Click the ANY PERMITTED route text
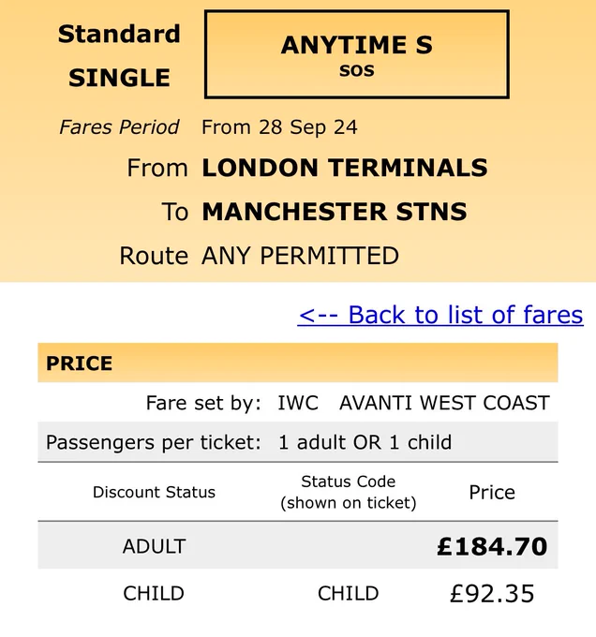 click(x=300, y=256)
